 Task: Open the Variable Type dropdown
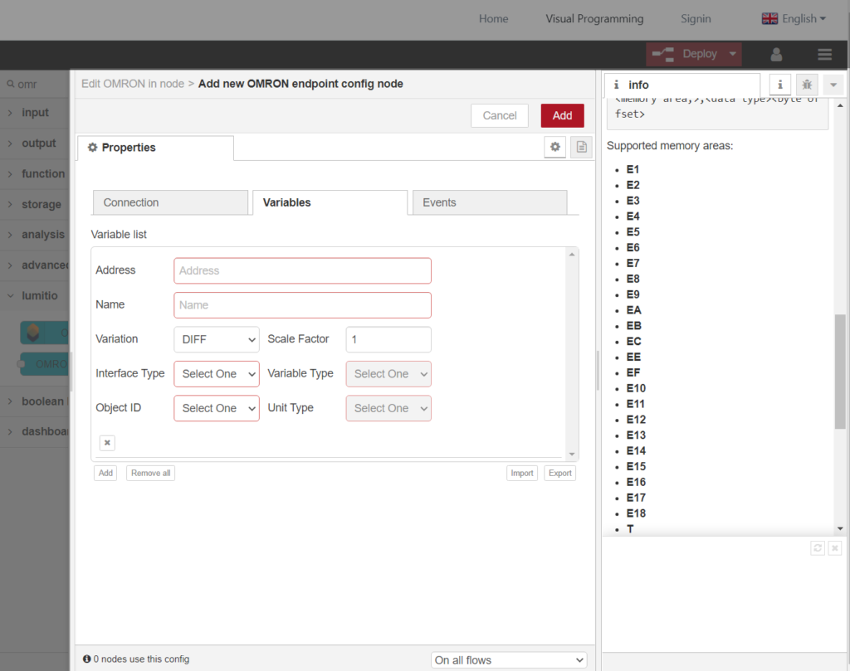(388, 374)
